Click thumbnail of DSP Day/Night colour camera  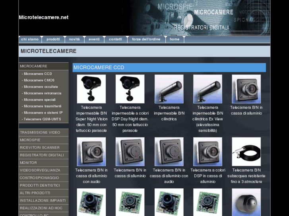[130, 89]
